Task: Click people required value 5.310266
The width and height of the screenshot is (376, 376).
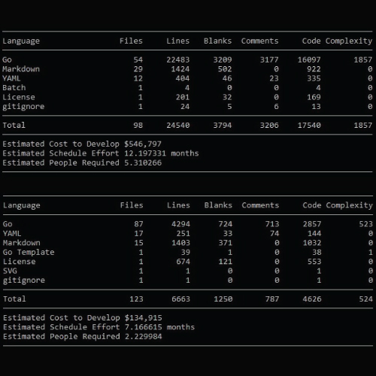Action: tap(143, 162)
